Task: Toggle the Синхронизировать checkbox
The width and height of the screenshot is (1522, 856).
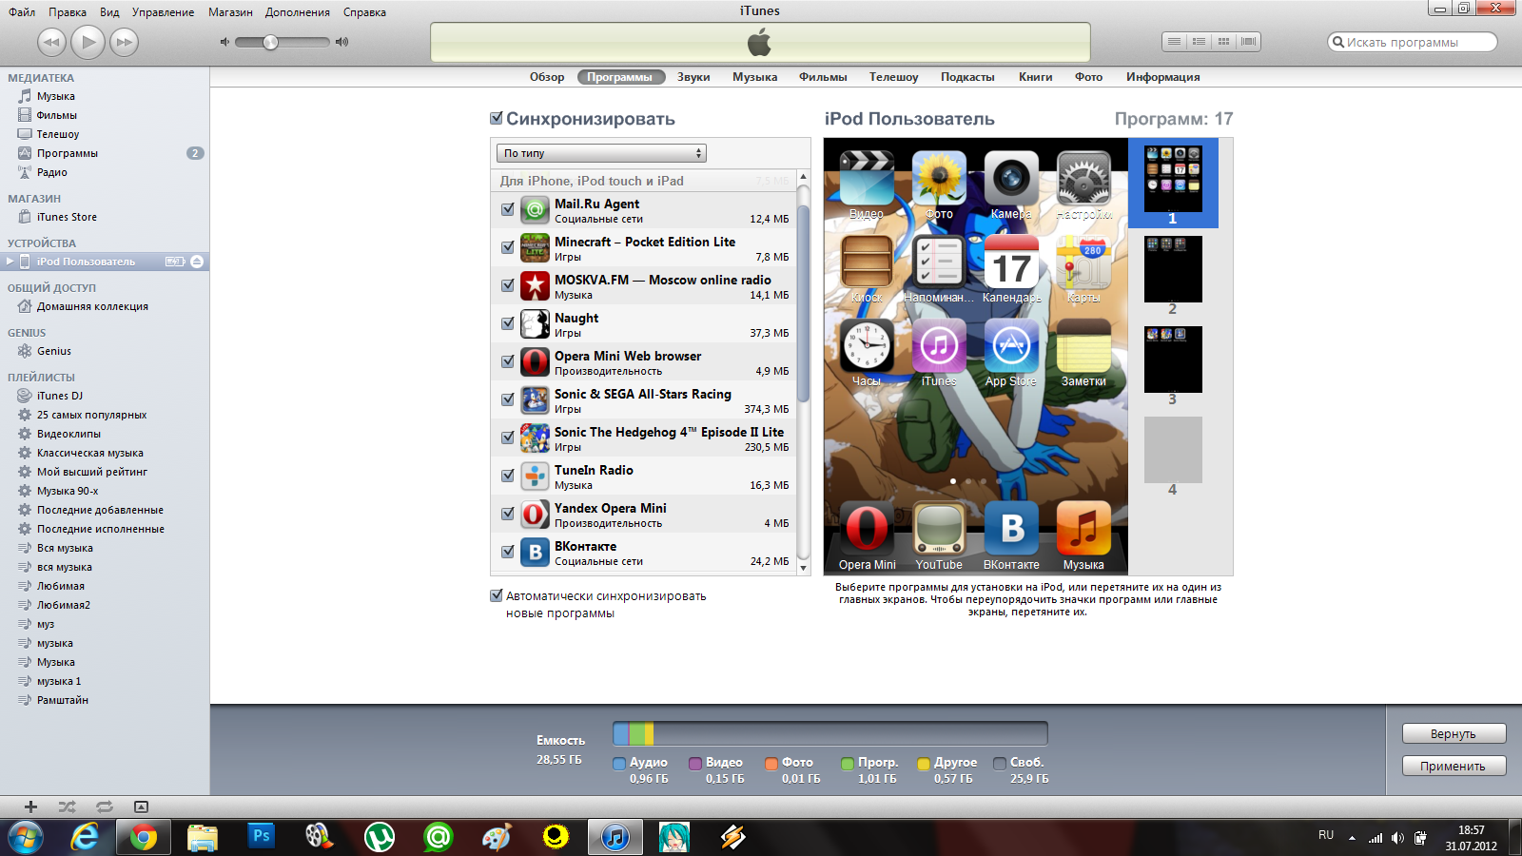Action: tap(496, 118)
